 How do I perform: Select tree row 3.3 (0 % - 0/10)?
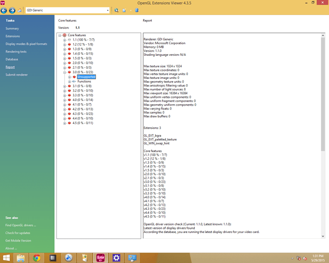coord(83,95)
